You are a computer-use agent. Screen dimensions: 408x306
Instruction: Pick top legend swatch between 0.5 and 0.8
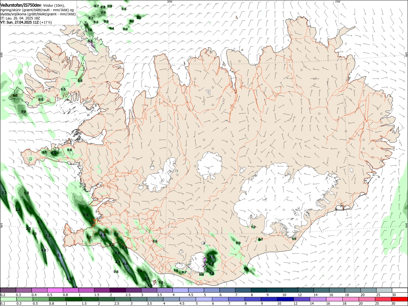click(x=55, y=290)
